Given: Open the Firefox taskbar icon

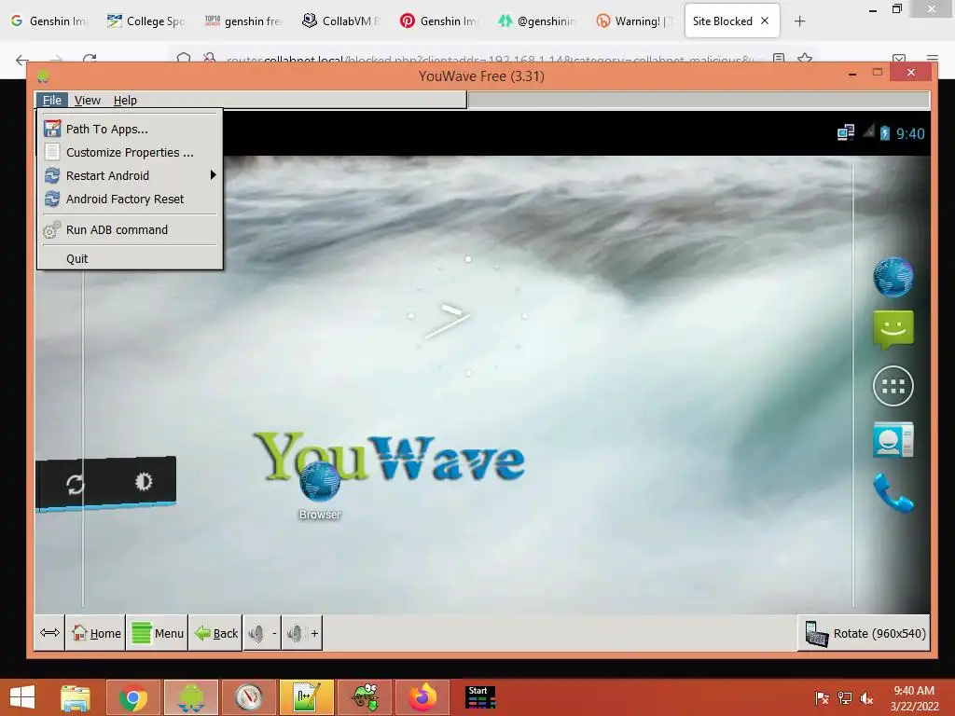Looking at the screenshot, I should click(x=422, y=697).
